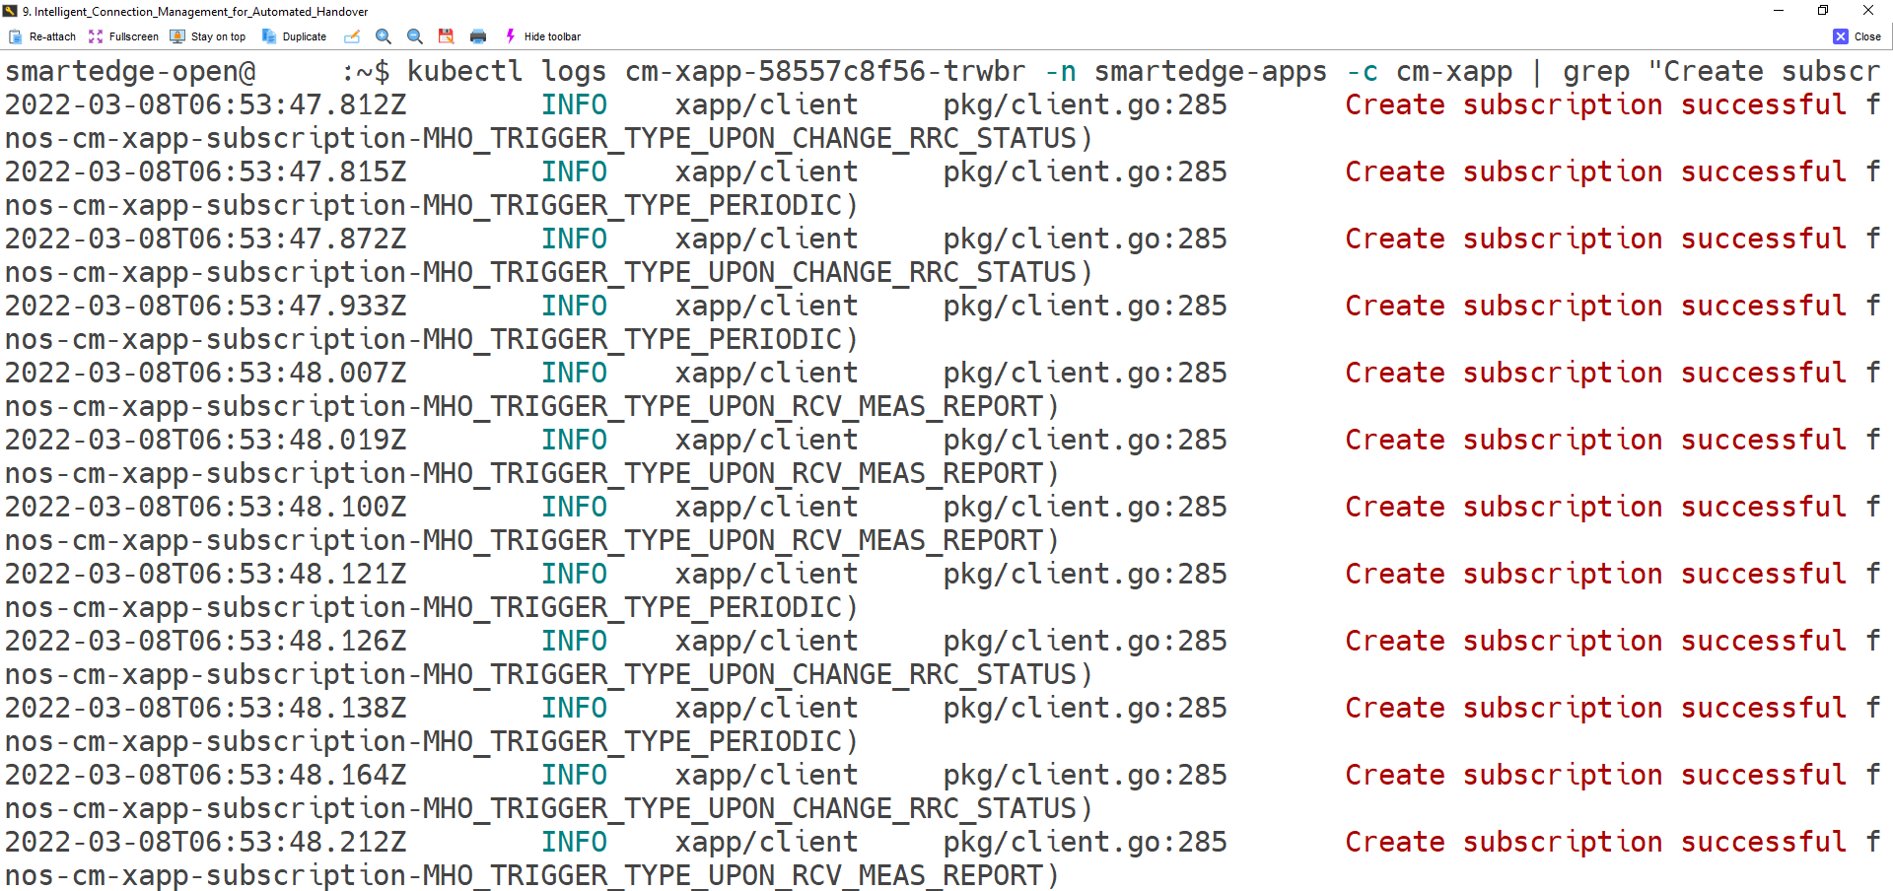Image resolution: width=1893 pixels, height=891 pixels.
Task: Switch the terminal to Fullscreen
Action: click(123, 36)
